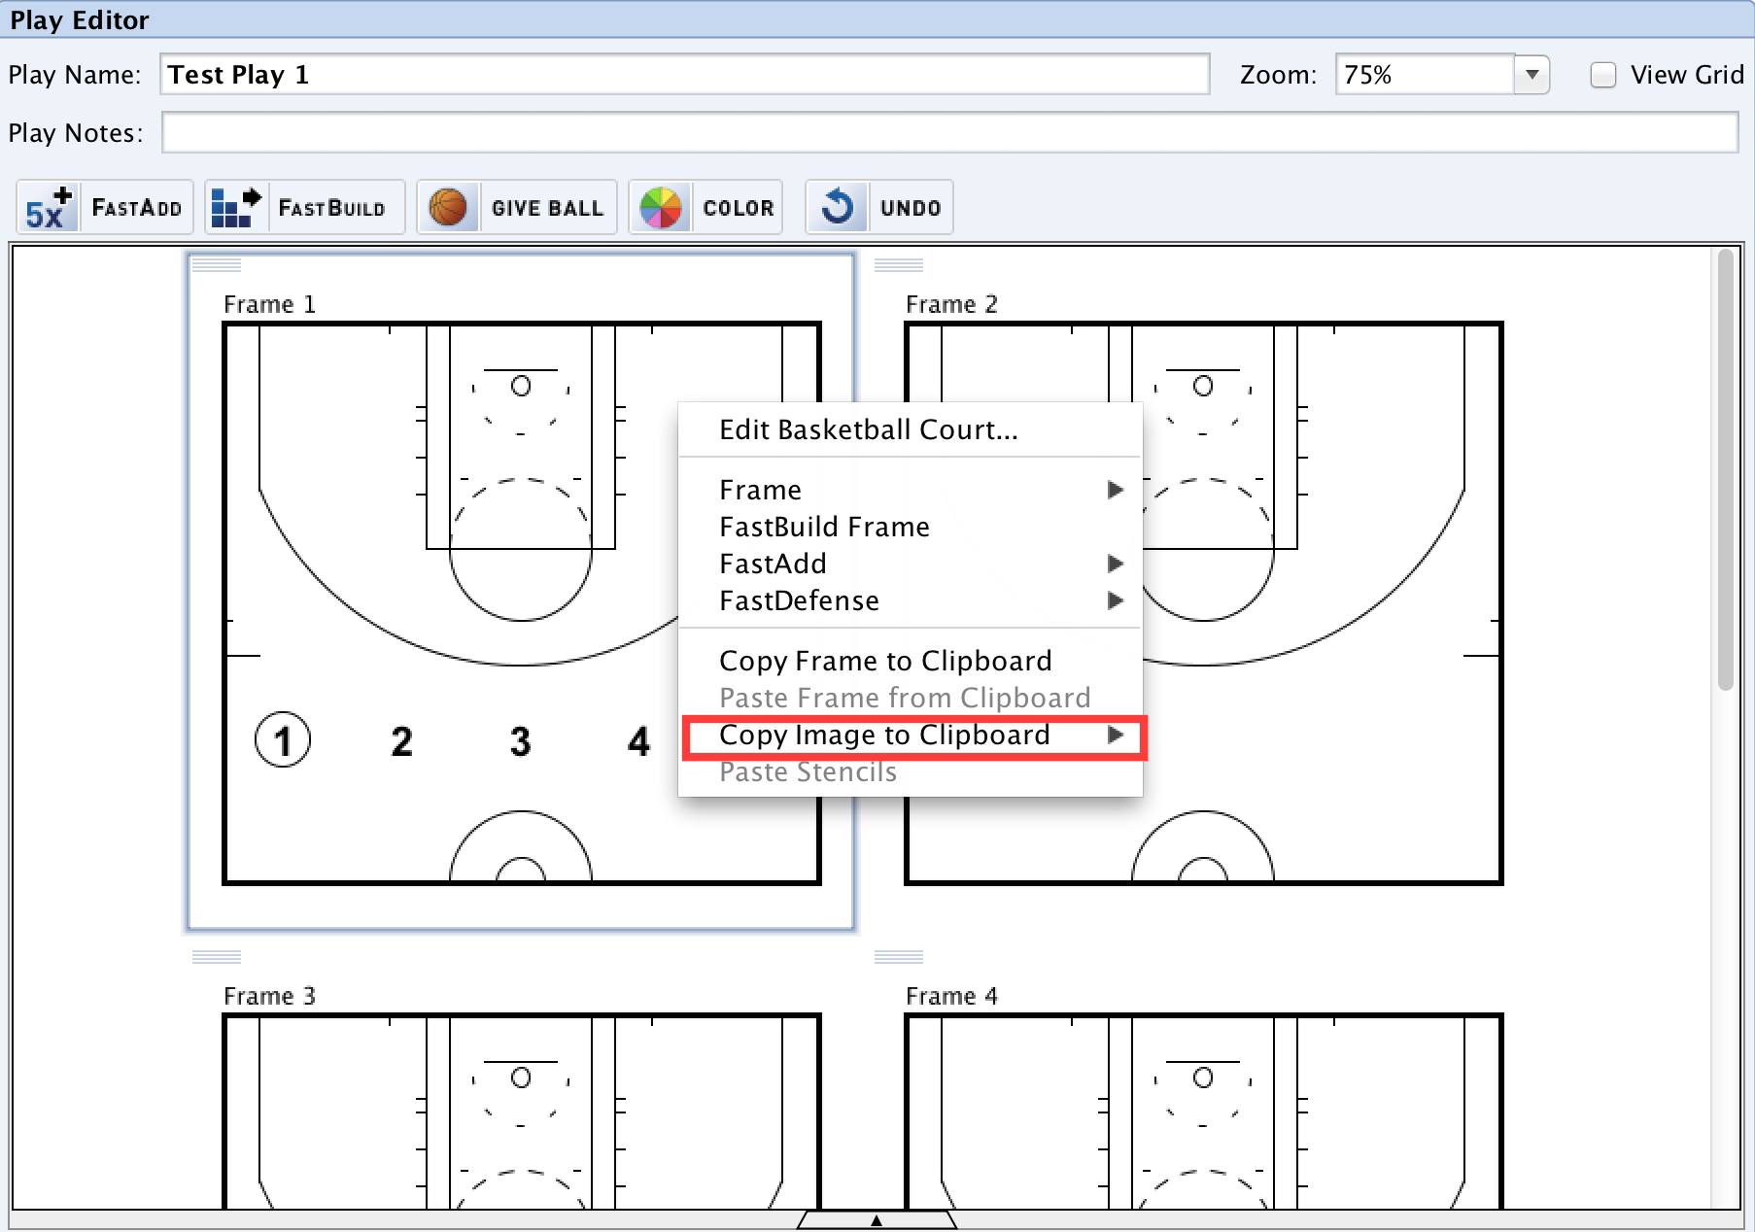This screenshot has width=1755, height=1232.
Task: Click the 'Frame 1' label
Action: click(269, 304)
